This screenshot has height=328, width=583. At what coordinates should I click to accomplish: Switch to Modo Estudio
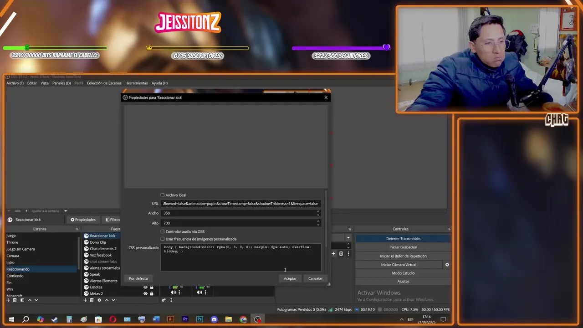click(x=403, y=273)
